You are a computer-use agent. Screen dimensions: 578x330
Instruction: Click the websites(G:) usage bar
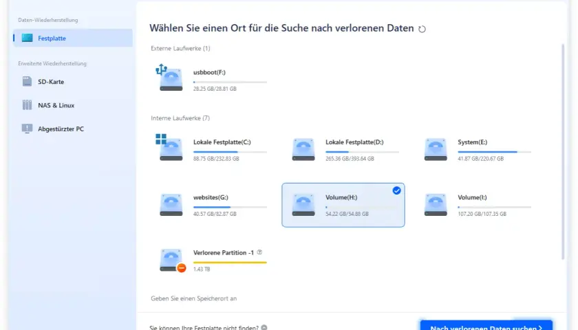[x=230, y=207]
